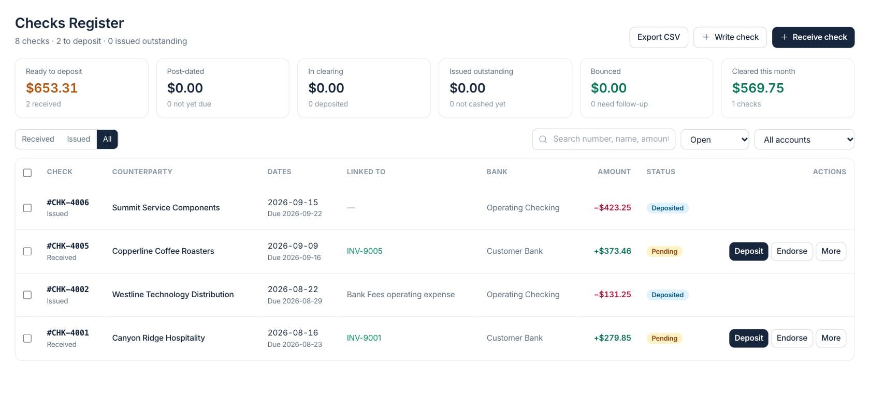
Task: Click the COUNTERPARTY column header
Action: 142,172
